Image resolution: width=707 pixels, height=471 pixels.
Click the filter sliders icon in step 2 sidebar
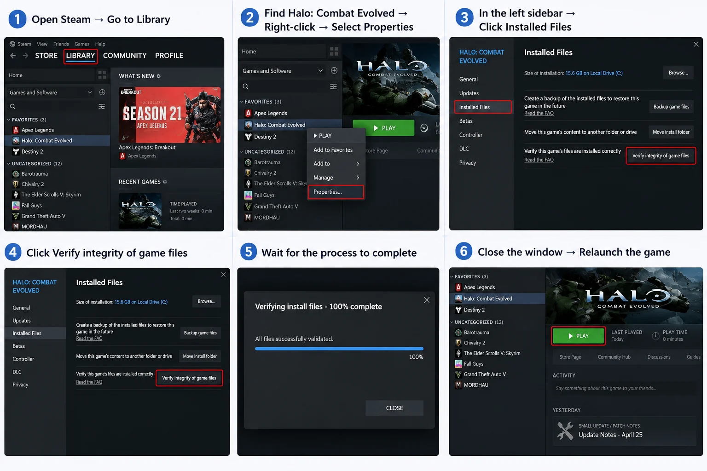tap(334, 86)
